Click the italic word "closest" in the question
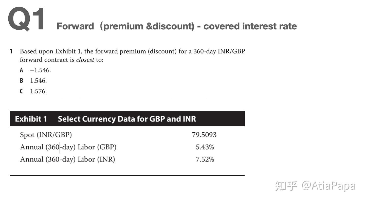 pyautogui.click(x=85, y=60)
